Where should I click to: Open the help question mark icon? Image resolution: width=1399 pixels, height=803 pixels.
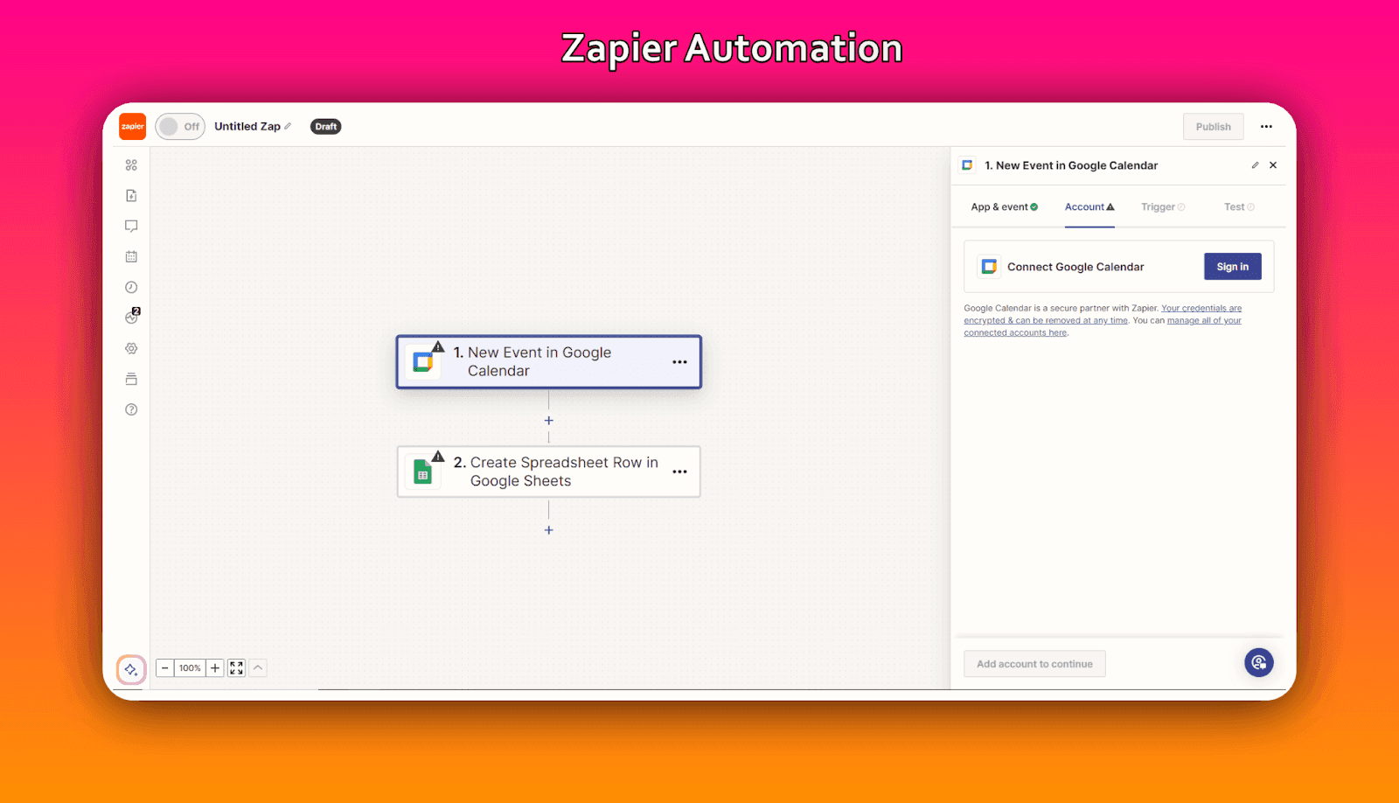click(131, 409)
